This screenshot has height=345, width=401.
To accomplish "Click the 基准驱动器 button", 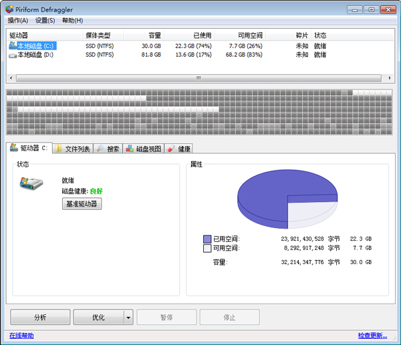I will click(82, 204).
